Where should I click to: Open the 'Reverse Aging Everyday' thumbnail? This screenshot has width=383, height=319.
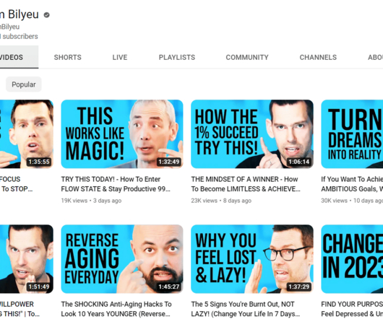point(122,259)
